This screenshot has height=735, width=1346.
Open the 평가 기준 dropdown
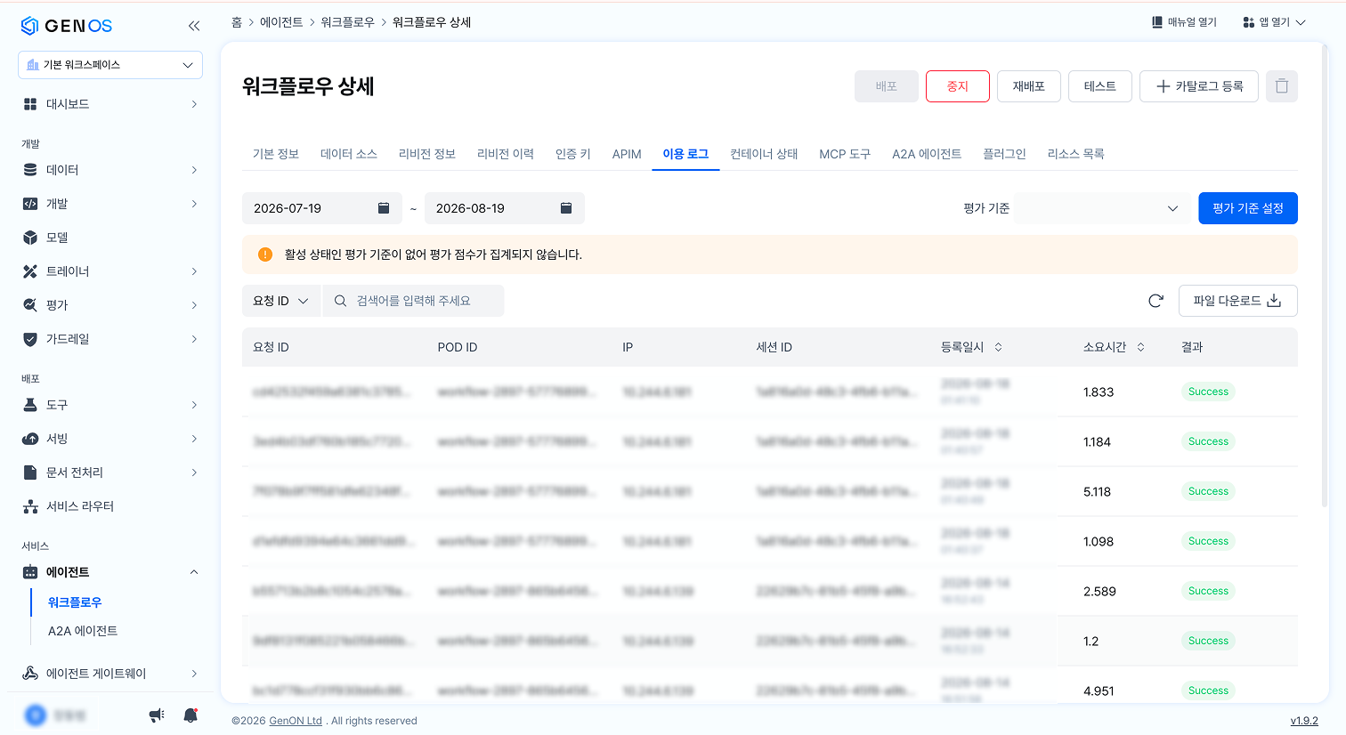point(1102,208)
